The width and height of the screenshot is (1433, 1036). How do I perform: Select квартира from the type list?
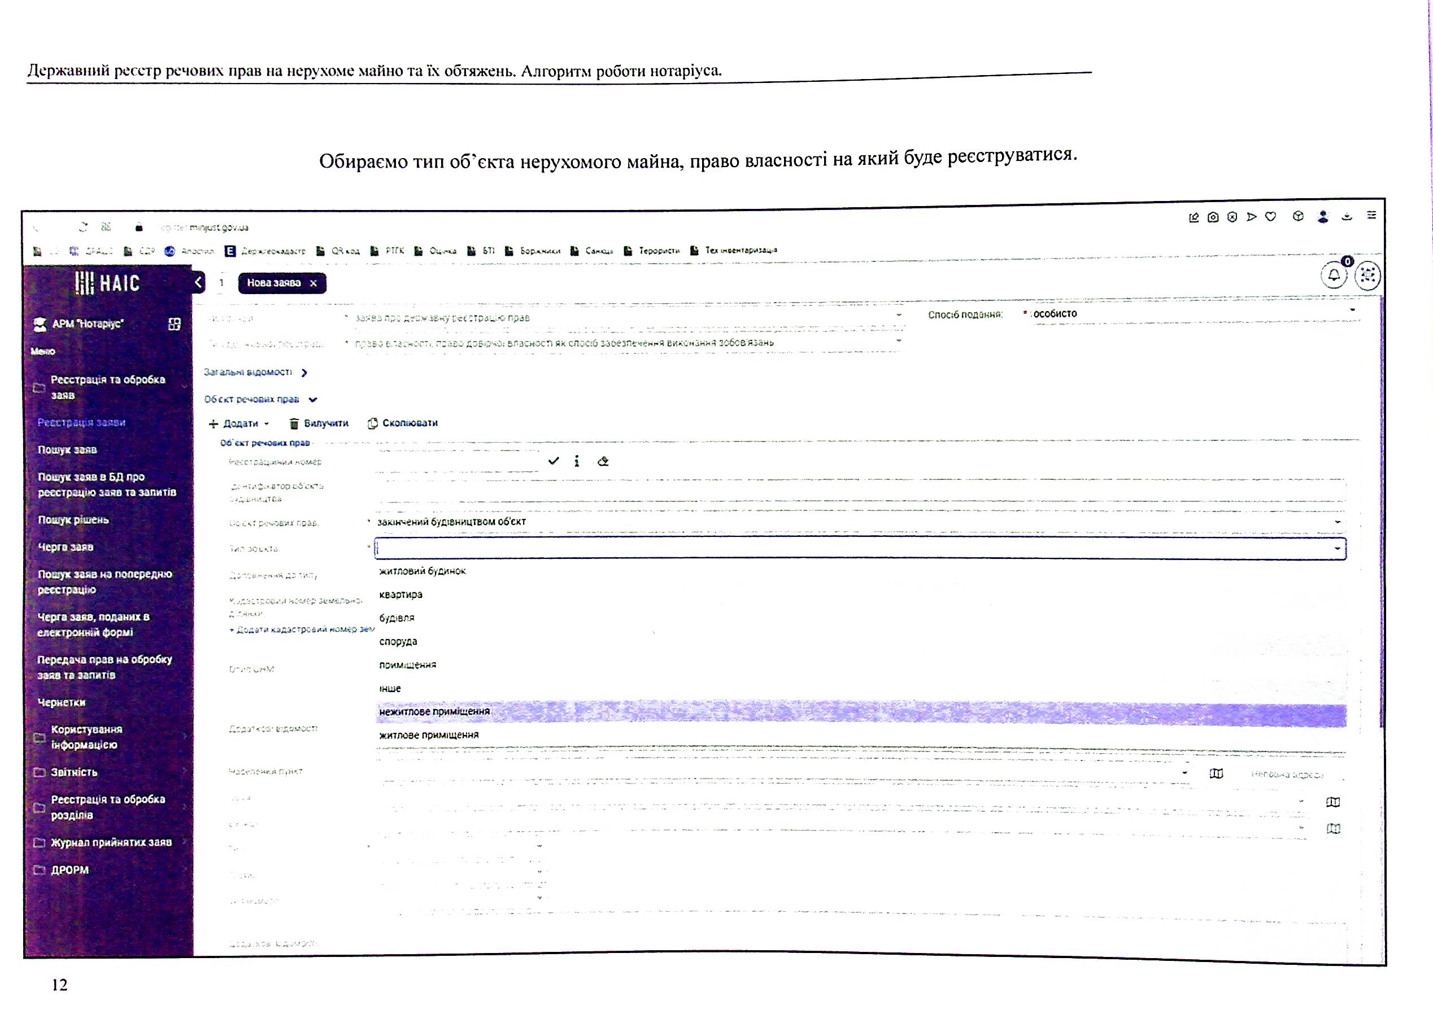click(400, 595)
